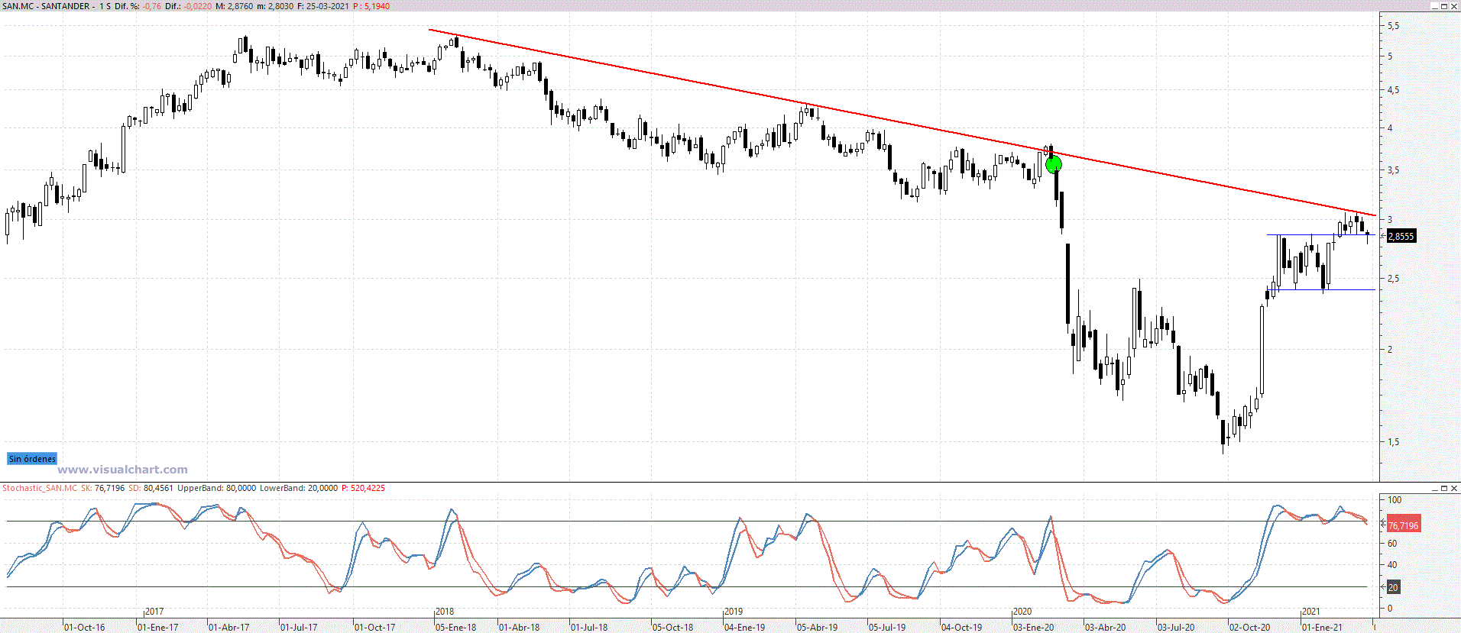This screenshot has width=1461, height=633.
Task: Minimize the Stochastic indicator panel
Action: tap(1434, 488)
